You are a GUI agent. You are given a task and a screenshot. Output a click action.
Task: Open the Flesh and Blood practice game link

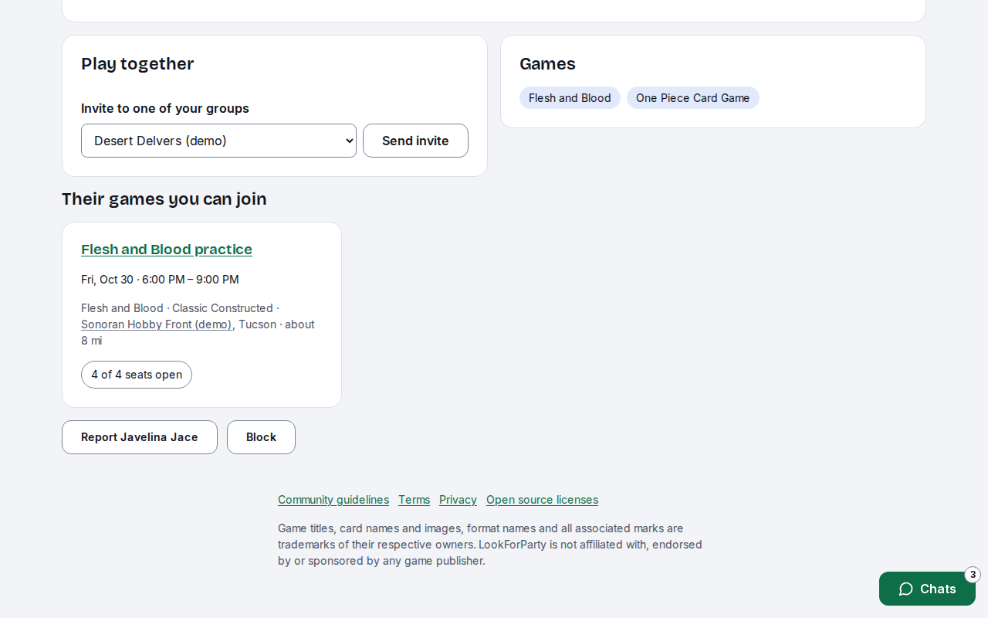pyautogui.click(x=167, y=250)
